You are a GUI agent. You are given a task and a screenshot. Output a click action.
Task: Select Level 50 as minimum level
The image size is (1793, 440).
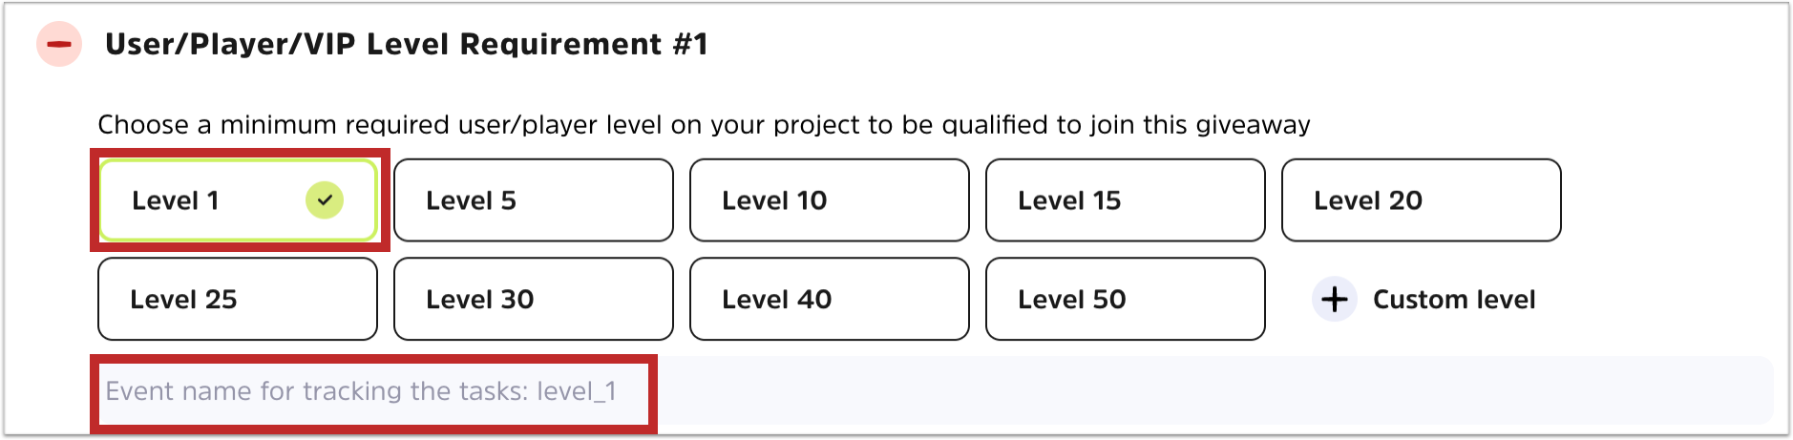click(1125, 300)
